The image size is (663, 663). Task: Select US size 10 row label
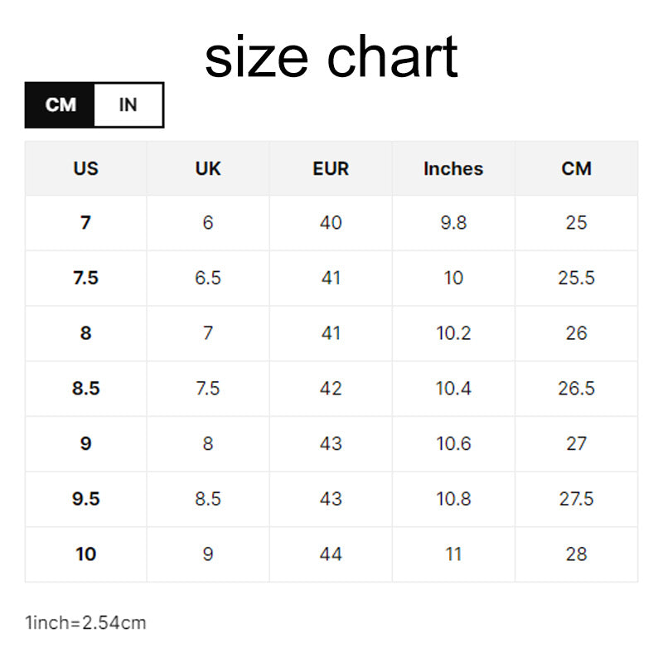[86, 554]
